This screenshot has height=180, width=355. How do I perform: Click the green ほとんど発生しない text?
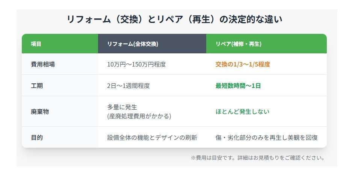(243, 112)
